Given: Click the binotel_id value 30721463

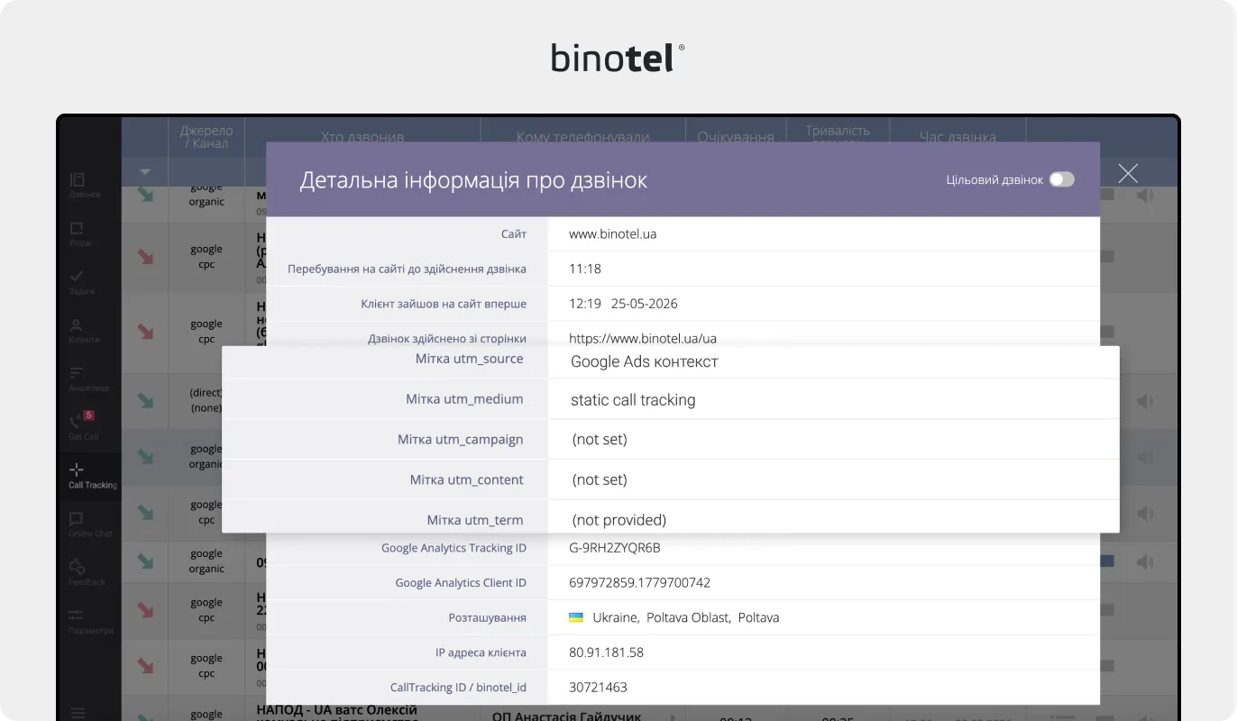Looking at the screenshot, I should tap(596, 687).
